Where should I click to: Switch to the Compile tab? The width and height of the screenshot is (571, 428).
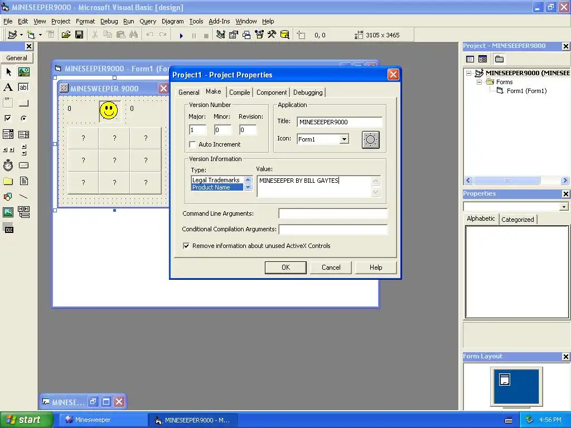[x=239, y=93]
